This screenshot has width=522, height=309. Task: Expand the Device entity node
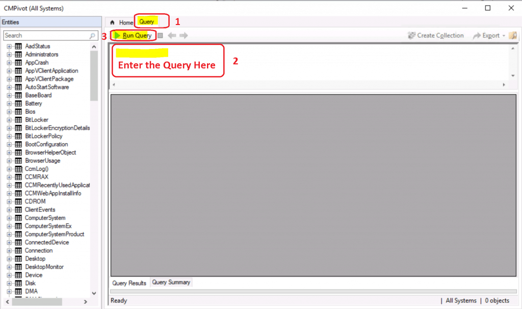[x=9, y=275]
